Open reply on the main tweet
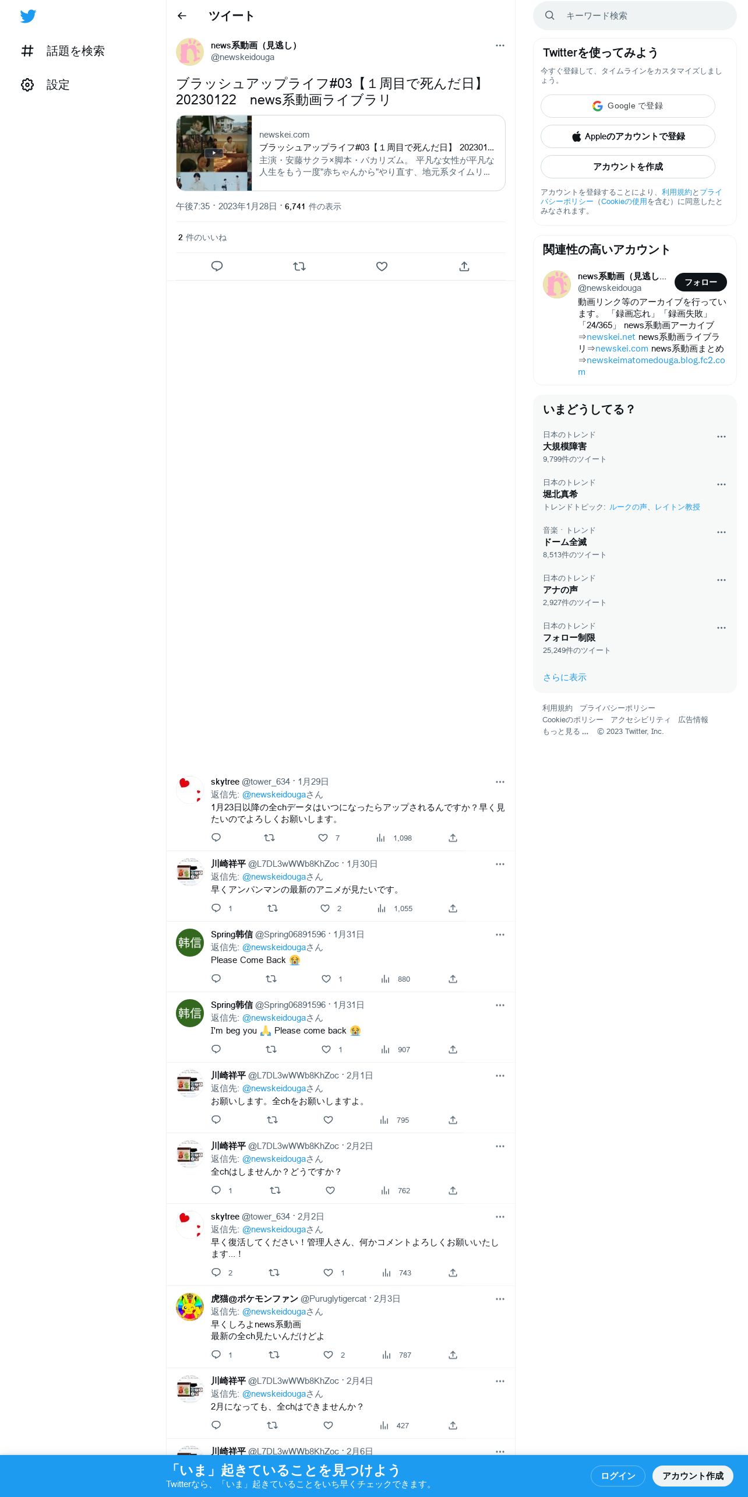The height and width of the screenshot is (1497, 748). (x=217, y=266)
